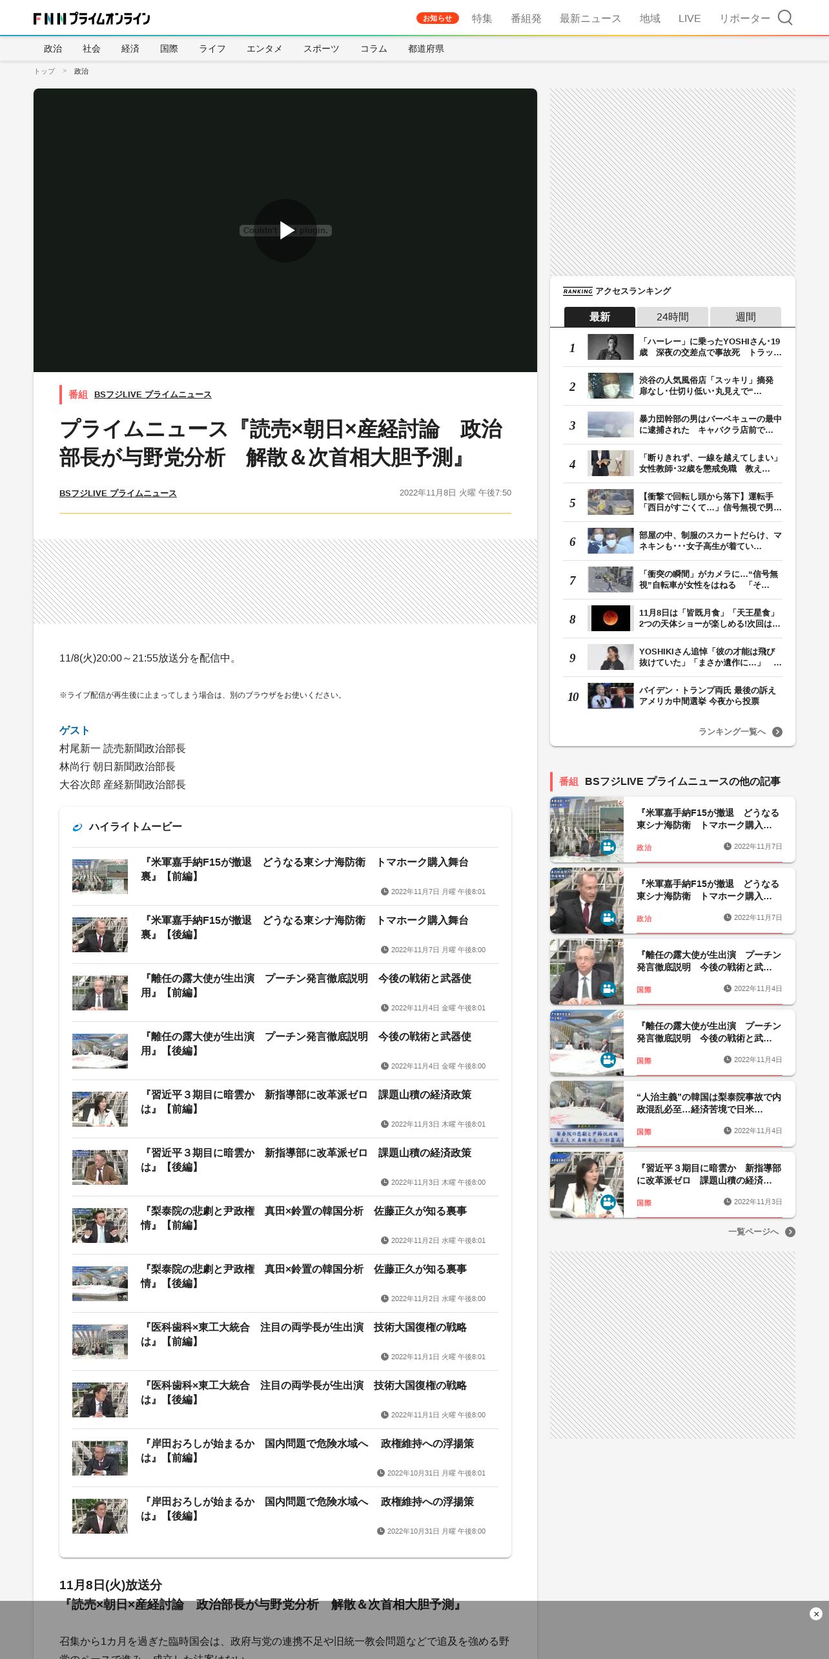Select the エンタメ category
The height and width of the screenshot is (1659, 829).
[x=265, y=48]
